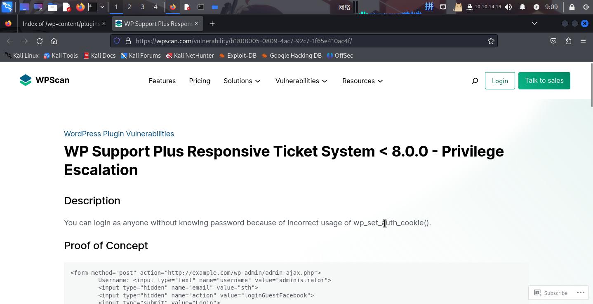Open the notifications bell
This screenshot has height=304, width=593.
coord(522,7)
